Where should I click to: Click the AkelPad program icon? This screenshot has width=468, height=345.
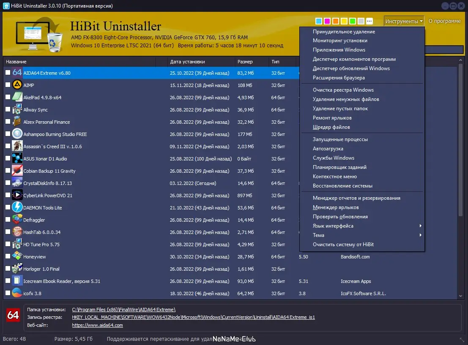pos(17,97)
